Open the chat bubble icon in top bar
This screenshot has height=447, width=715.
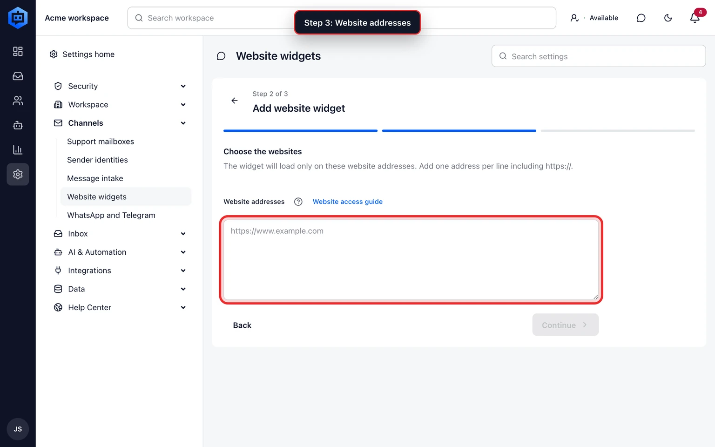[641, 18]
